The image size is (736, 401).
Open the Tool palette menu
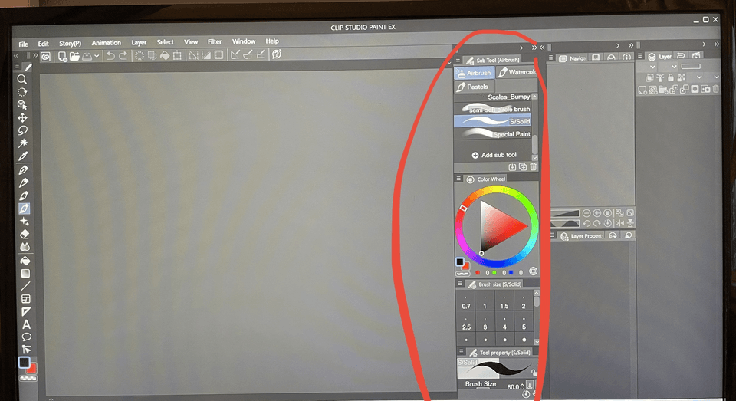click(17, 66)
